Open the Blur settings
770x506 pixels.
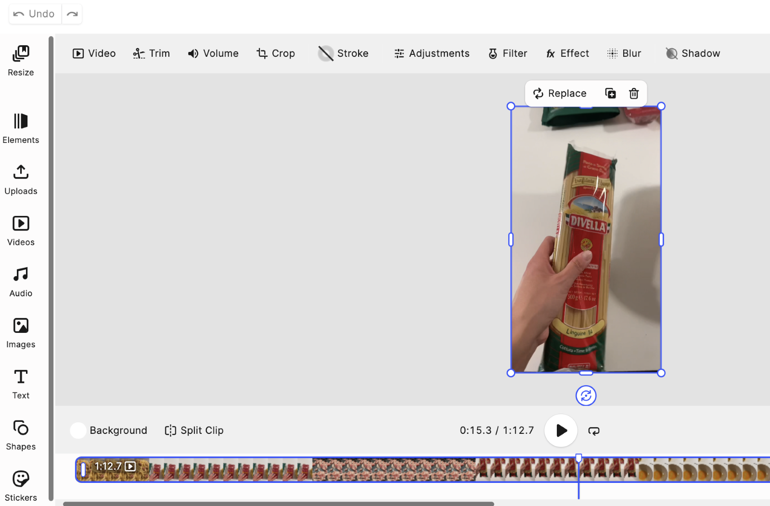tap(624, 53)
